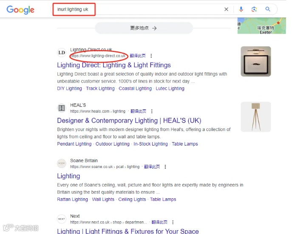
Task: Open options menu for Next result
Action: click(173, 222)
